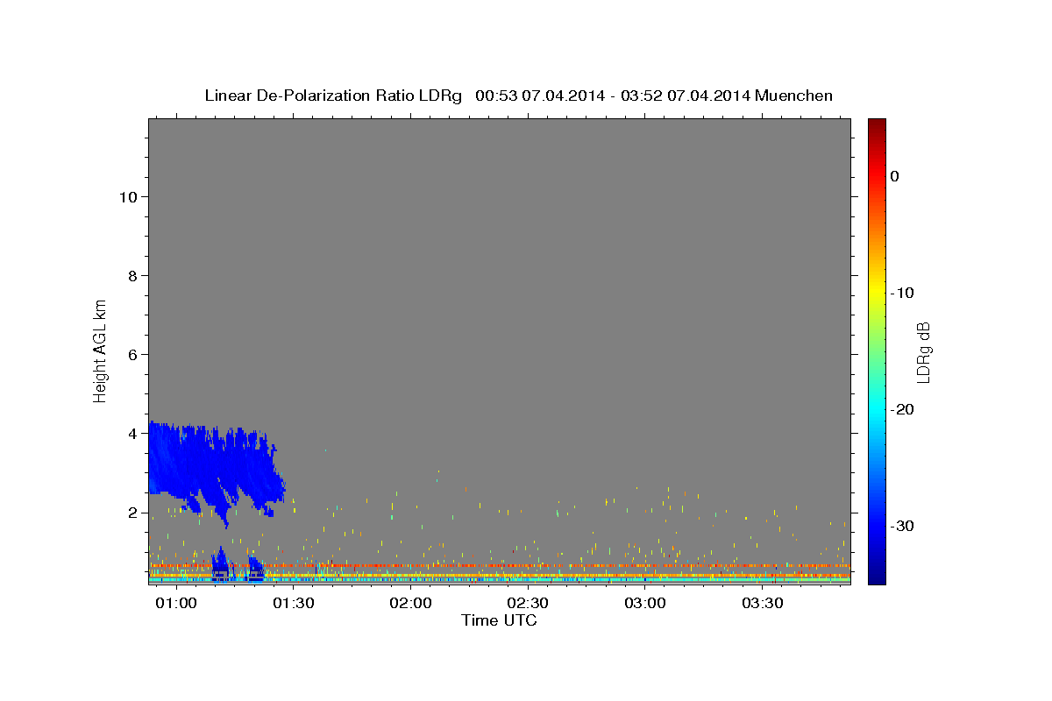Click the 'Muenchen' location in the title
The width and height of the screenshot is (1052, 701).
tap(794, 96)
